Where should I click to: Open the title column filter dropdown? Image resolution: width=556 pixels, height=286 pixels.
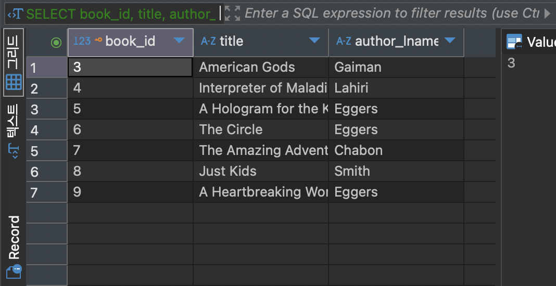pos(314,41)
